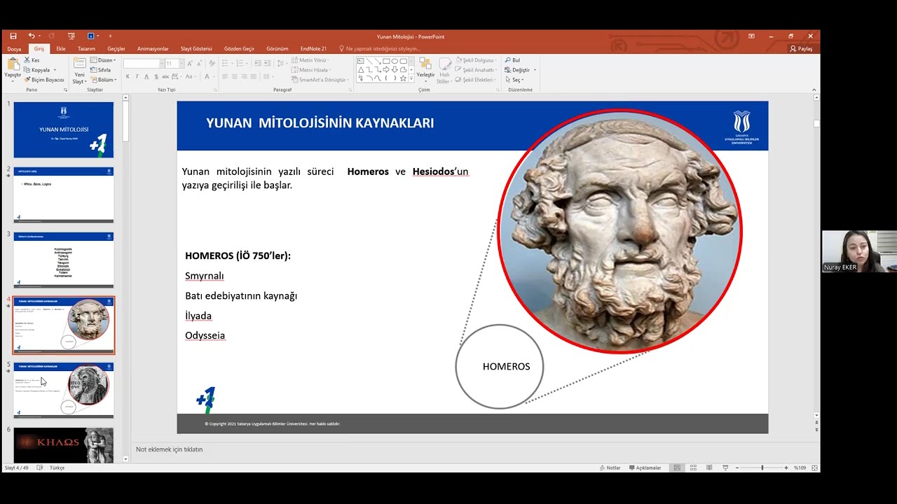Switch to the Tasarım ribbon tab
The width and height of the screenshot is (897, 504).
click(86, 49)
